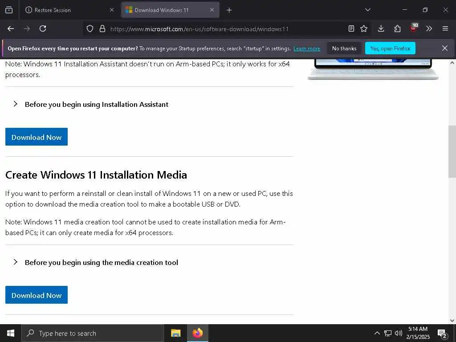Open network status tray icon
Viewport: 456px width, 342px height.
(388, 333)
